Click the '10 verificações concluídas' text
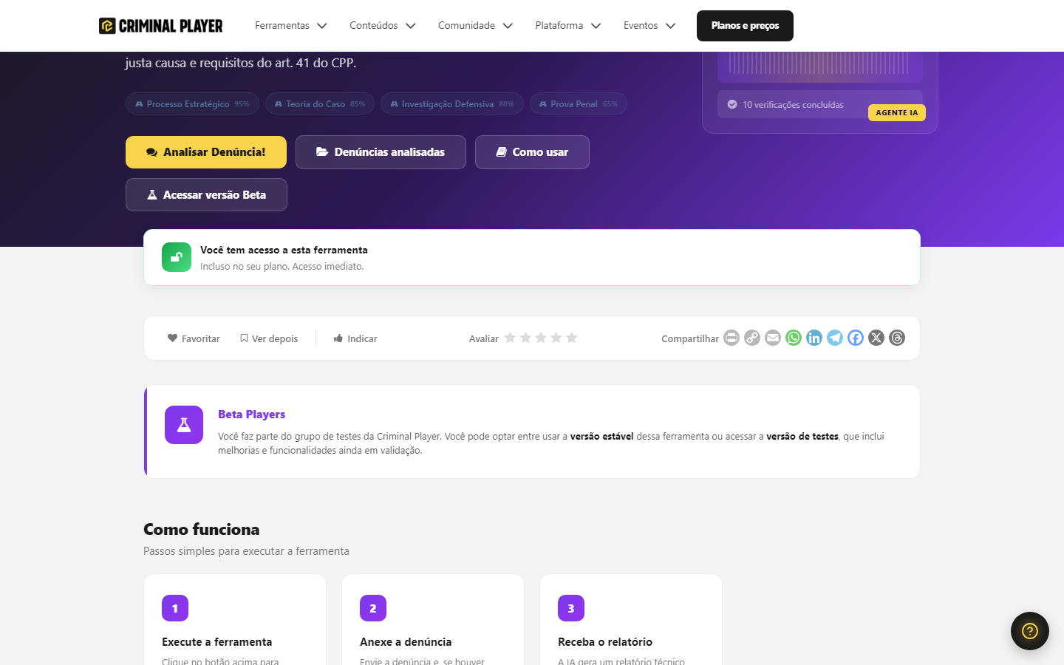This screenshot has width=1064, height=665. click(x=793, y=105)
